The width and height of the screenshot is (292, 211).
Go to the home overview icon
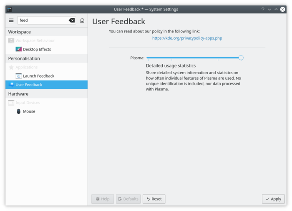tap(82, 20)
